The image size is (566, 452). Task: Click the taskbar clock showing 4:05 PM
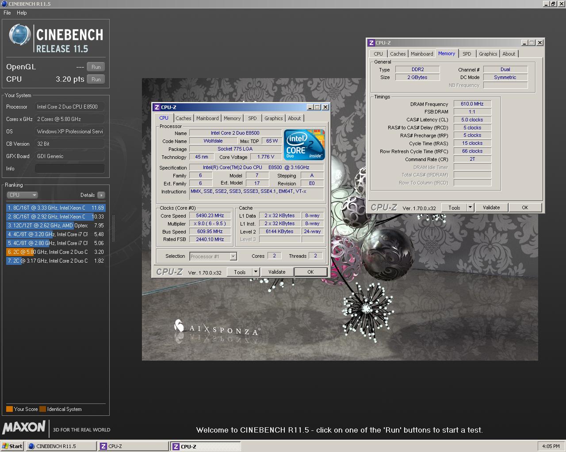click(x=551, y=446)
